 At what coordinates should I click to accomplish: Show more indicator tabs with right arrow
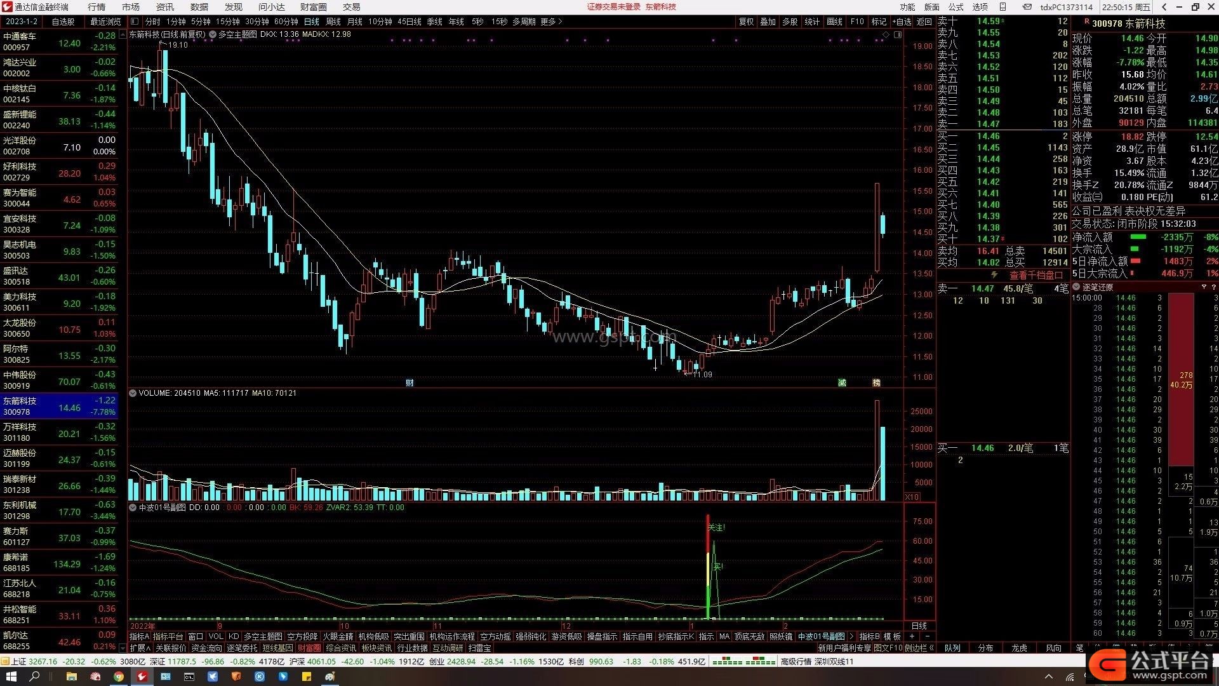pyautogui.click(x=851, y=636)
